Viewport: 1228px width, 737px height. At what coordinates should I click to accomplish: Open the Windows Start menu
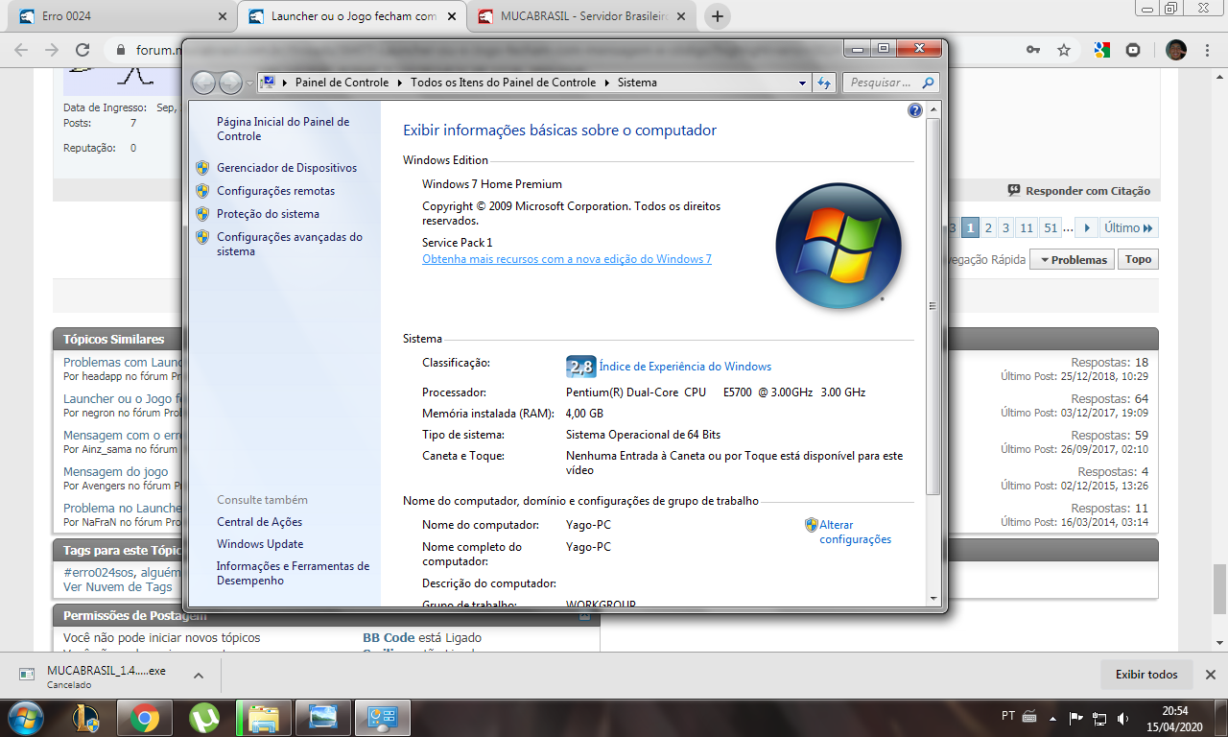click(26, 717)
